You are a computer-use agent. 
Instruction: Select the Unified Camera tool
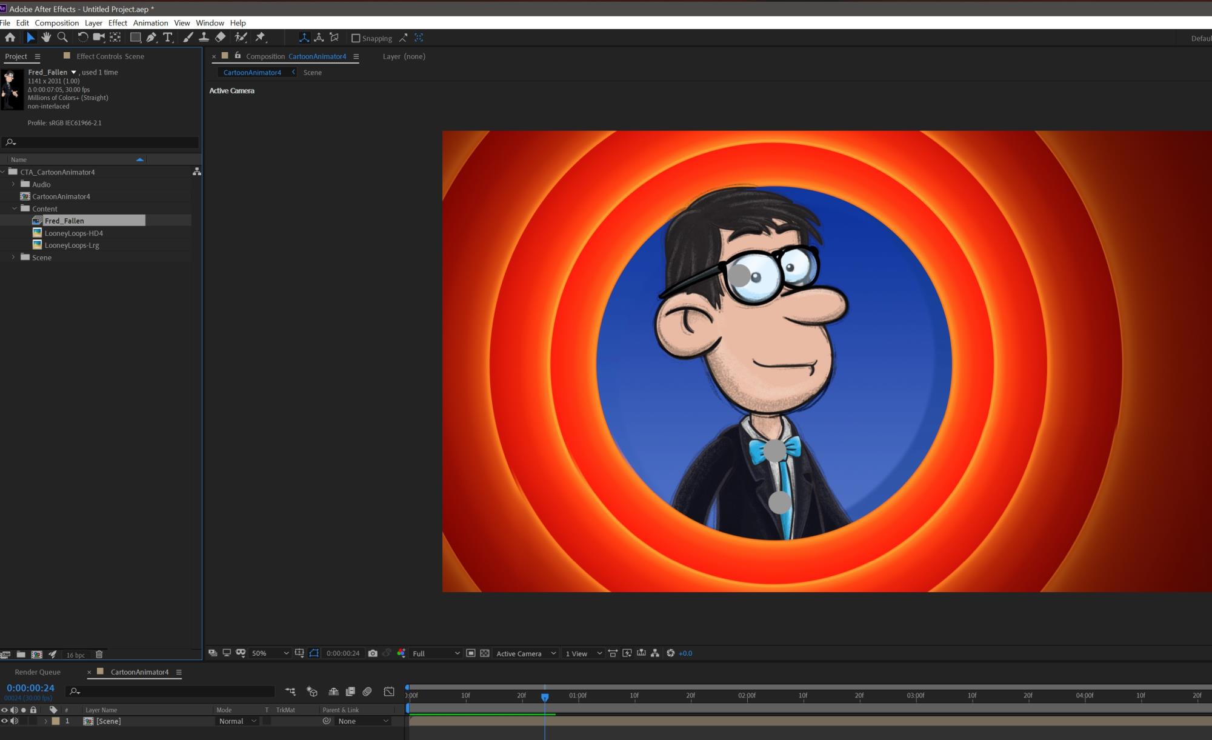pyautogui.click(x=99, y=38)
